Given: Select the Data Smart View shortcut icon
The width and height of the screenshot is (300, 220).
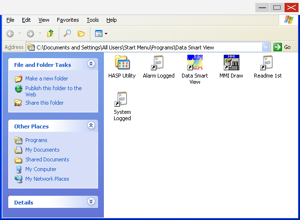Looking at the screenshot, I should pyautogui.click(x=195, y=62).
